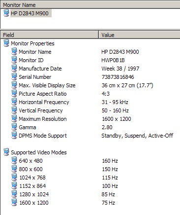Viewport: 180px width, 215px height.
Task: Click the monitor icon beside HP D2843 M900 list entry
Action: (6, 13)
